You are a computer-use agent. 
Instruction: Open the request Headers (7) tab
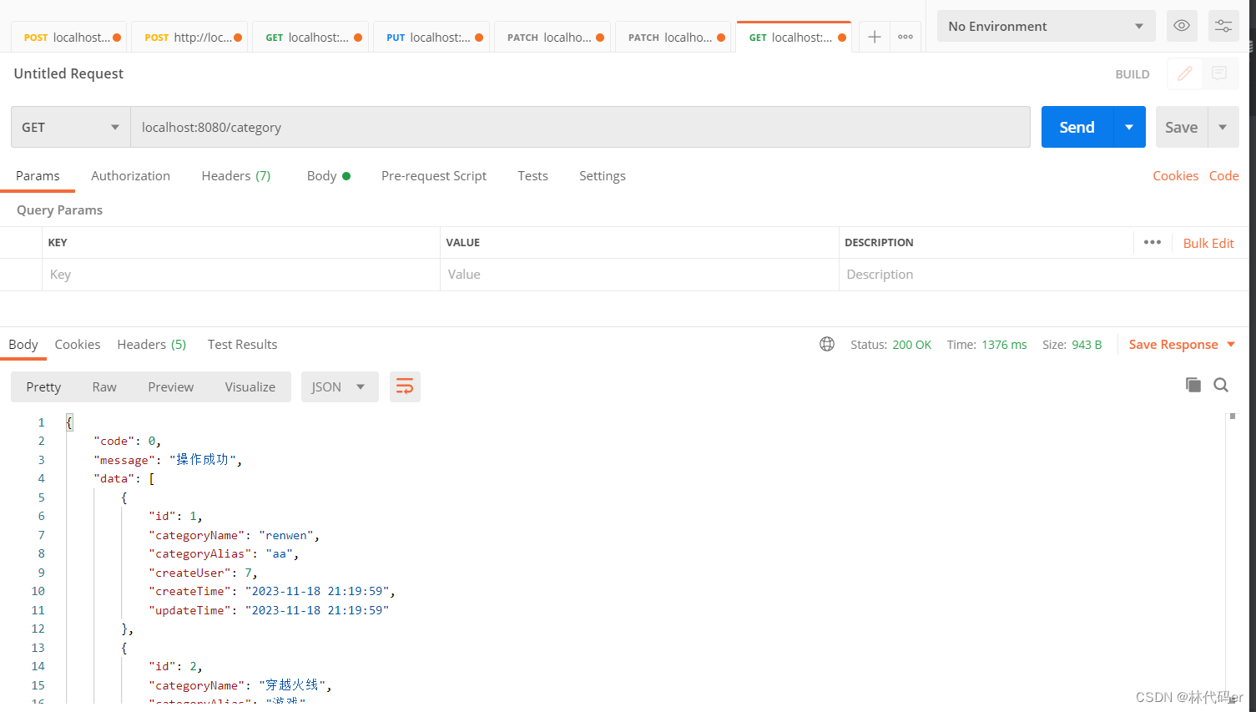click(236, 175)
